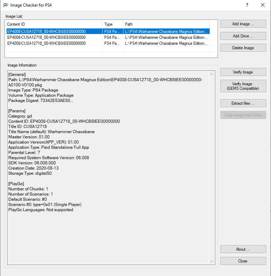Click Application Type: Paid Standalone Full App line
This screenshot has height=276, width=271.
[x=49, y=147]
